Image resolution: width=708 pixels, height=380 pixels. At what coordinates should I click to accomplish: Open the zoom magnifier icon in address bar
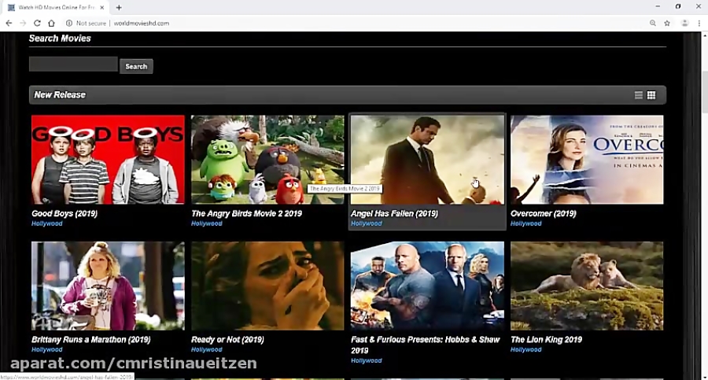click(x=652, y=24)
